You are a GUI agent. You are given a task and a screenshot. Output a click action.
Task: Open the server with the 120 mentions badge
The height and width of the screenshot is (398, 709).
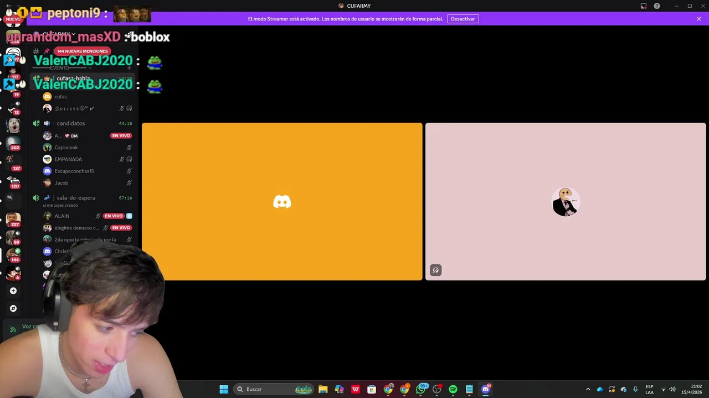(13, 181)
